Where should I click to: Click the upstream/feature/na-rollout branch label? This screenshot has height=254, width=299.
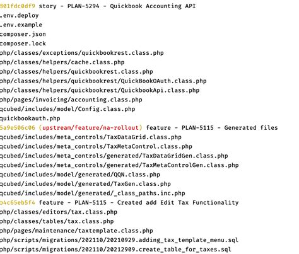click(x=91, y=128)
